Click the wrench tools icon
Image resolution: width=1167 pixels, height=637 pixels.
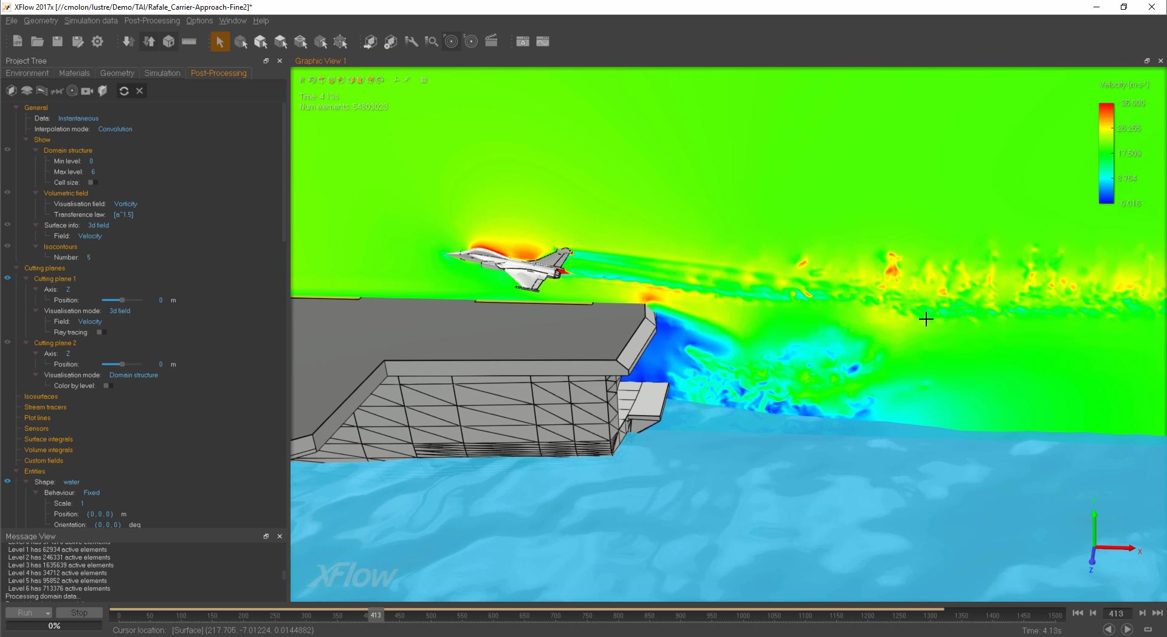(x=411, y=41)
